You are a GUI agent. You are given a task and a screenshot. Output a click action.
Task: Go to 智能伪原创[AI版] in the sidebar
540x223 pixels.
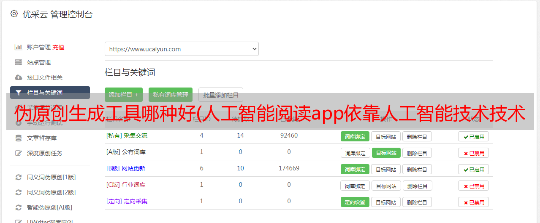tap(49, 207)
